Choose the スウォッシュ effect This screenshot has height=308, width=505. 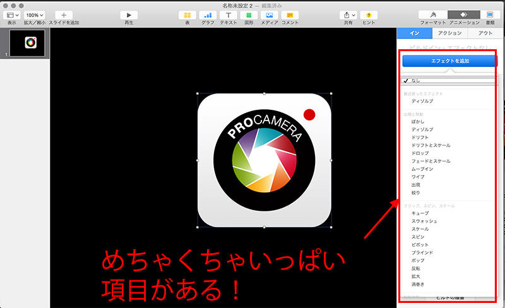tap(424, 222)
